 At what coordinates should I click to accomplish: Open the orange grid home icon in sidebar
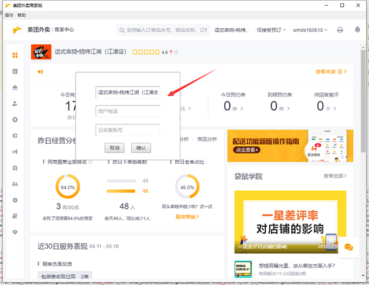(x=15, y=55)
